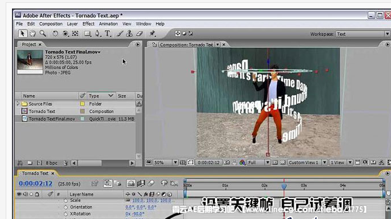Click the yellow label swatch for Source Files

point(82,104)
